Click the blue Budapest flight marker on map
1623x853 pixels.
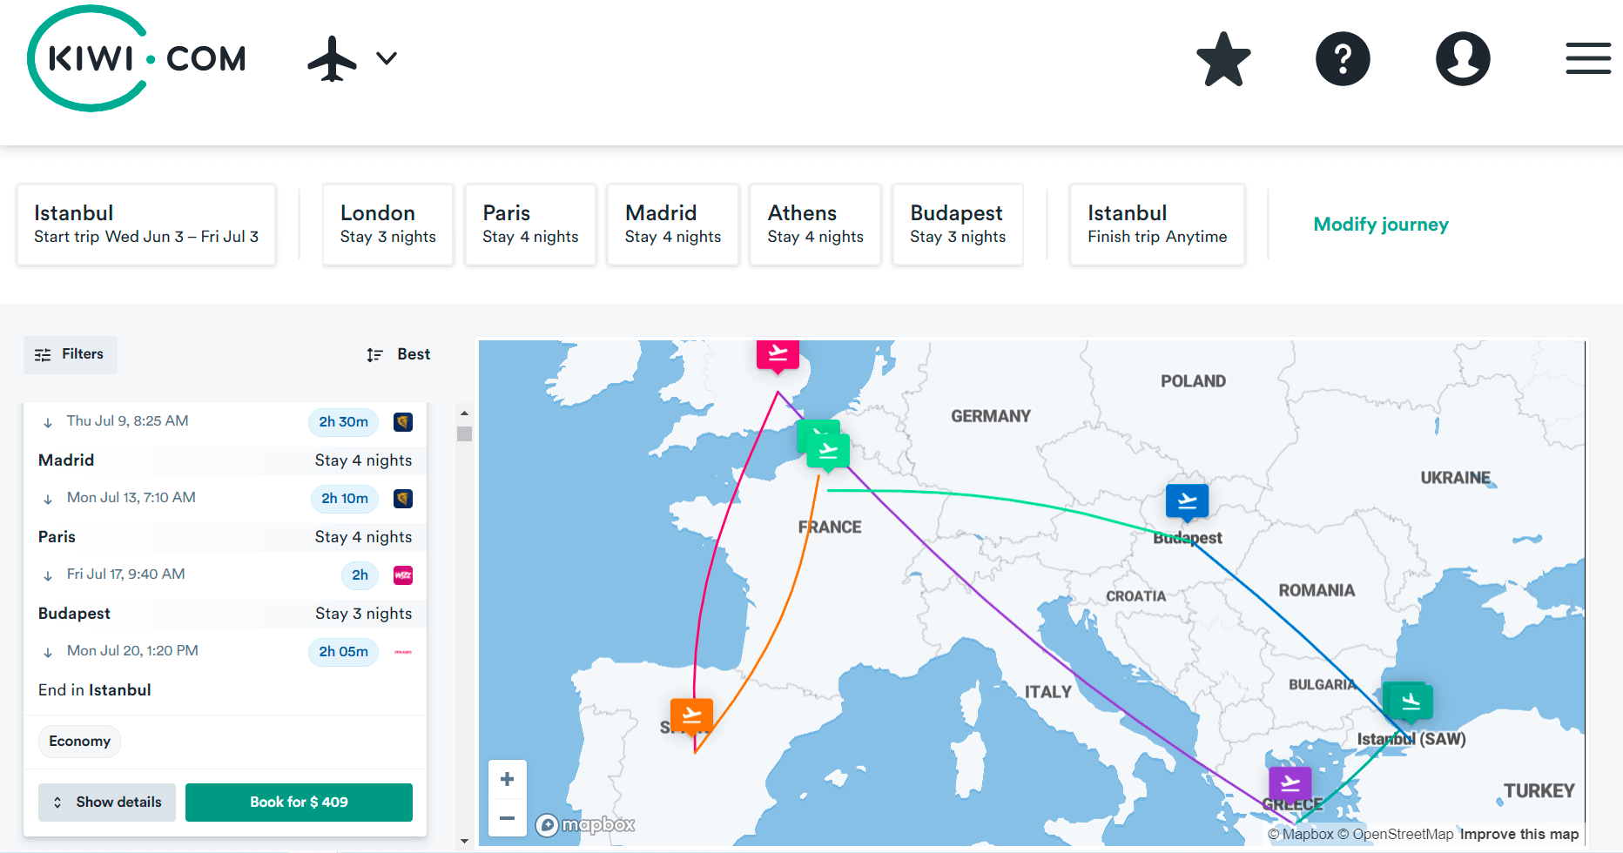point(1187,501)
